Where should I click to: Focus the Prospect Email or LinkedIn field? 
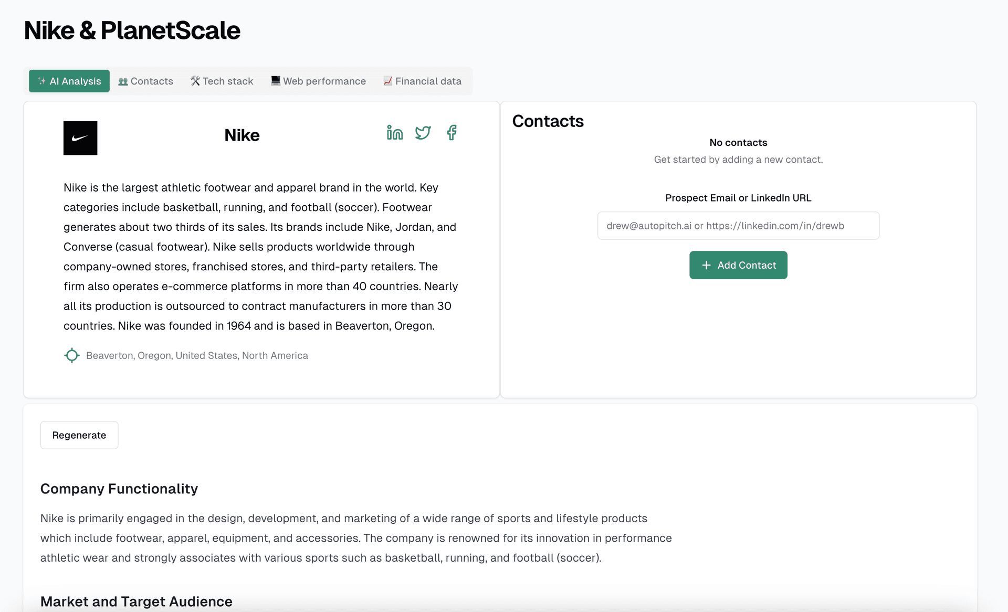click(x=738, y=226)
